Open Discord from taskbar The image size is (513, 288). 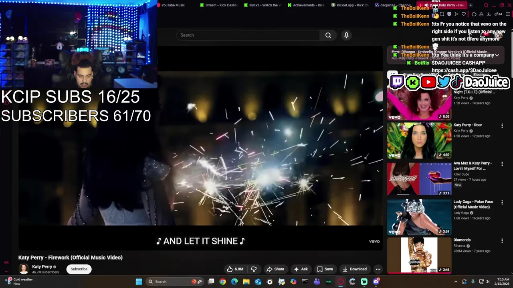(376, 282)
